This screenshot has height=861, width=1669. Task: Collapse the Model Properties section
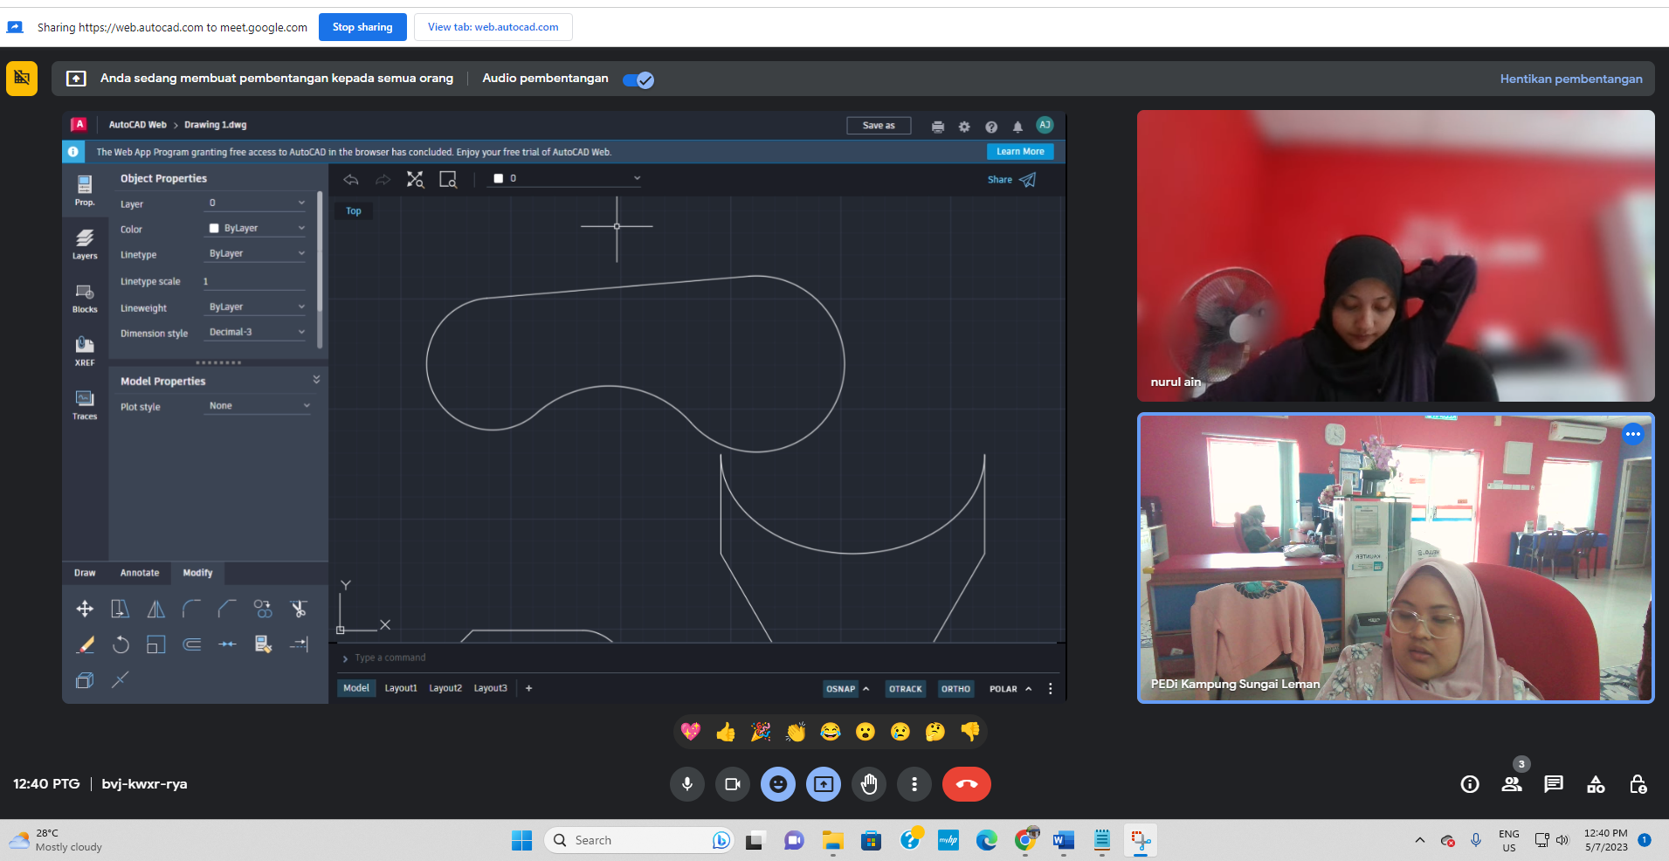coord(316,380)
